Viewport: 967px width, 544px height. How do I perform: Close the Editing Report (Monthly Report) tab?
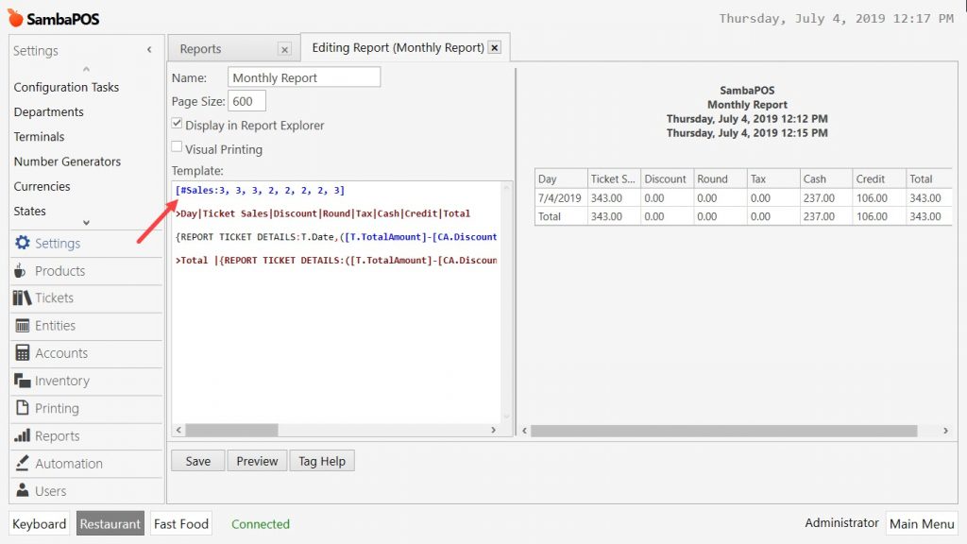[x=495, y=47]
